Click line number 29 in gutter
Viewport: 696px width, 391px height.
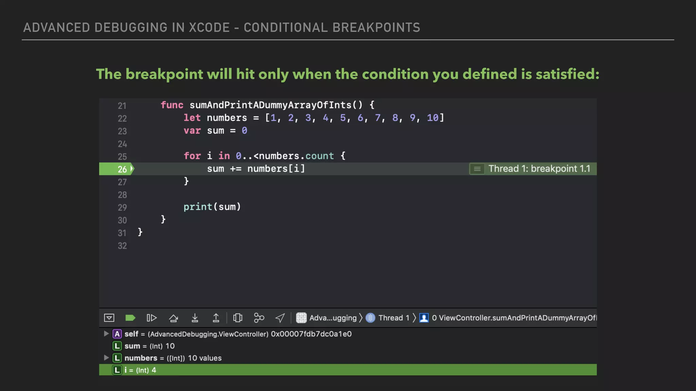click(x=122, y=207)
